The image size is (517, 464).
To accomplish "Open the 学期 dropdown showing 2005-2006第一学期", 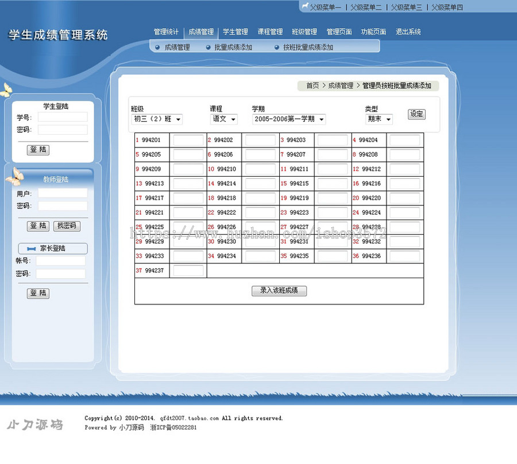I will pyautogui.click(x=289, y=119).
